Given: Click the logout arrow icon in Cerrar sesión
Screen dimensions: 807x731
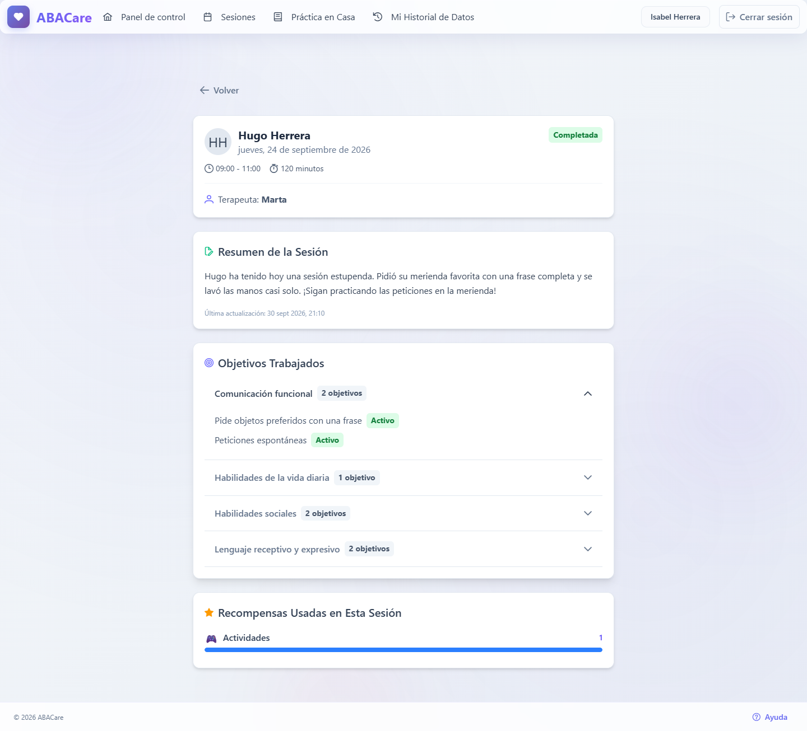Looking at the screenshot, I should 731,17.
